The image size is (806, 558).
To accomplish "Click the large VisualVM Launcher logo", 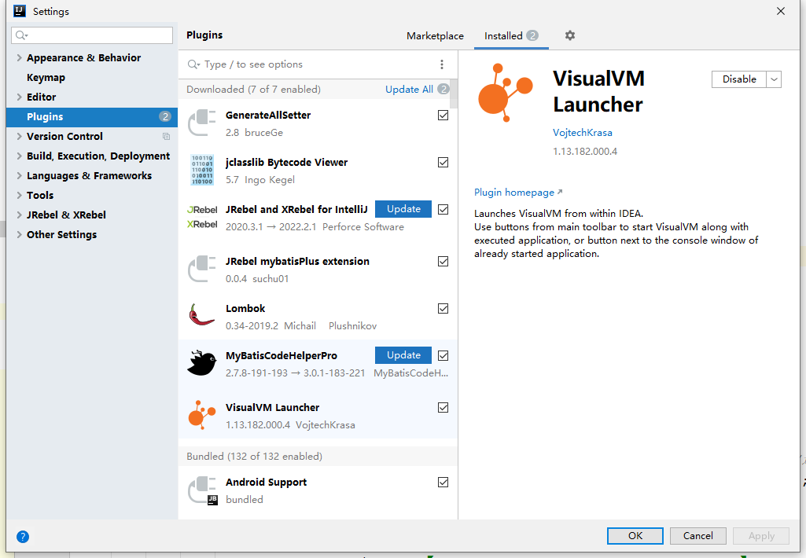I will coord(506,93).
